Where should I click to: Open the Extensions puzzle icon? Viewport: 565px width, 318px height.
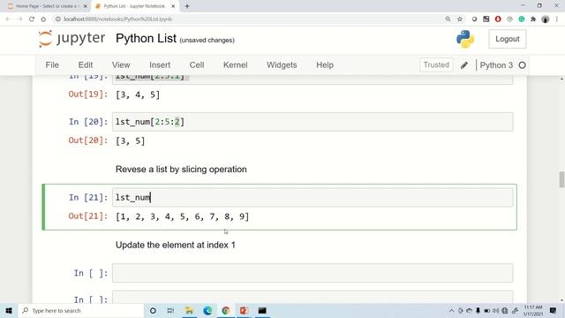coord(533,19)
